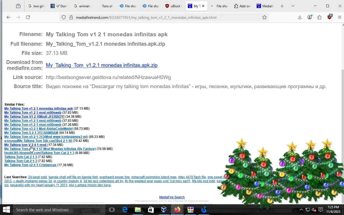The height and width of the screenshot is (215, 344).
Task: Switch to the 'animate' Google tab
Action: [x=82, y=6]
